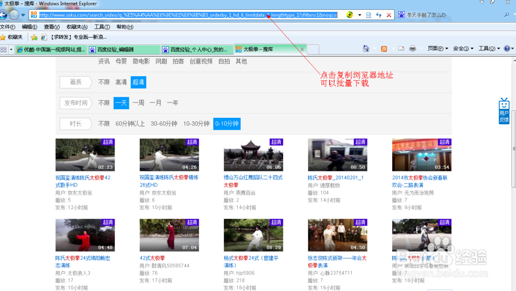The height and width of the screenshot is (291, 516).
Task: Switch to the 优酷 video site tab
Action: point(51,49)
